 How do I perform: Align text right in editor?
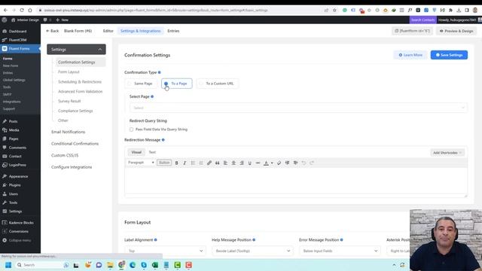(242, 163)
